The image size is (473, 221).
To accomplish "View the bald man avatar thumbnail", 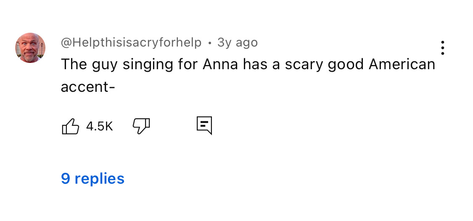I will pyautogui.click(x=30, y=48).
